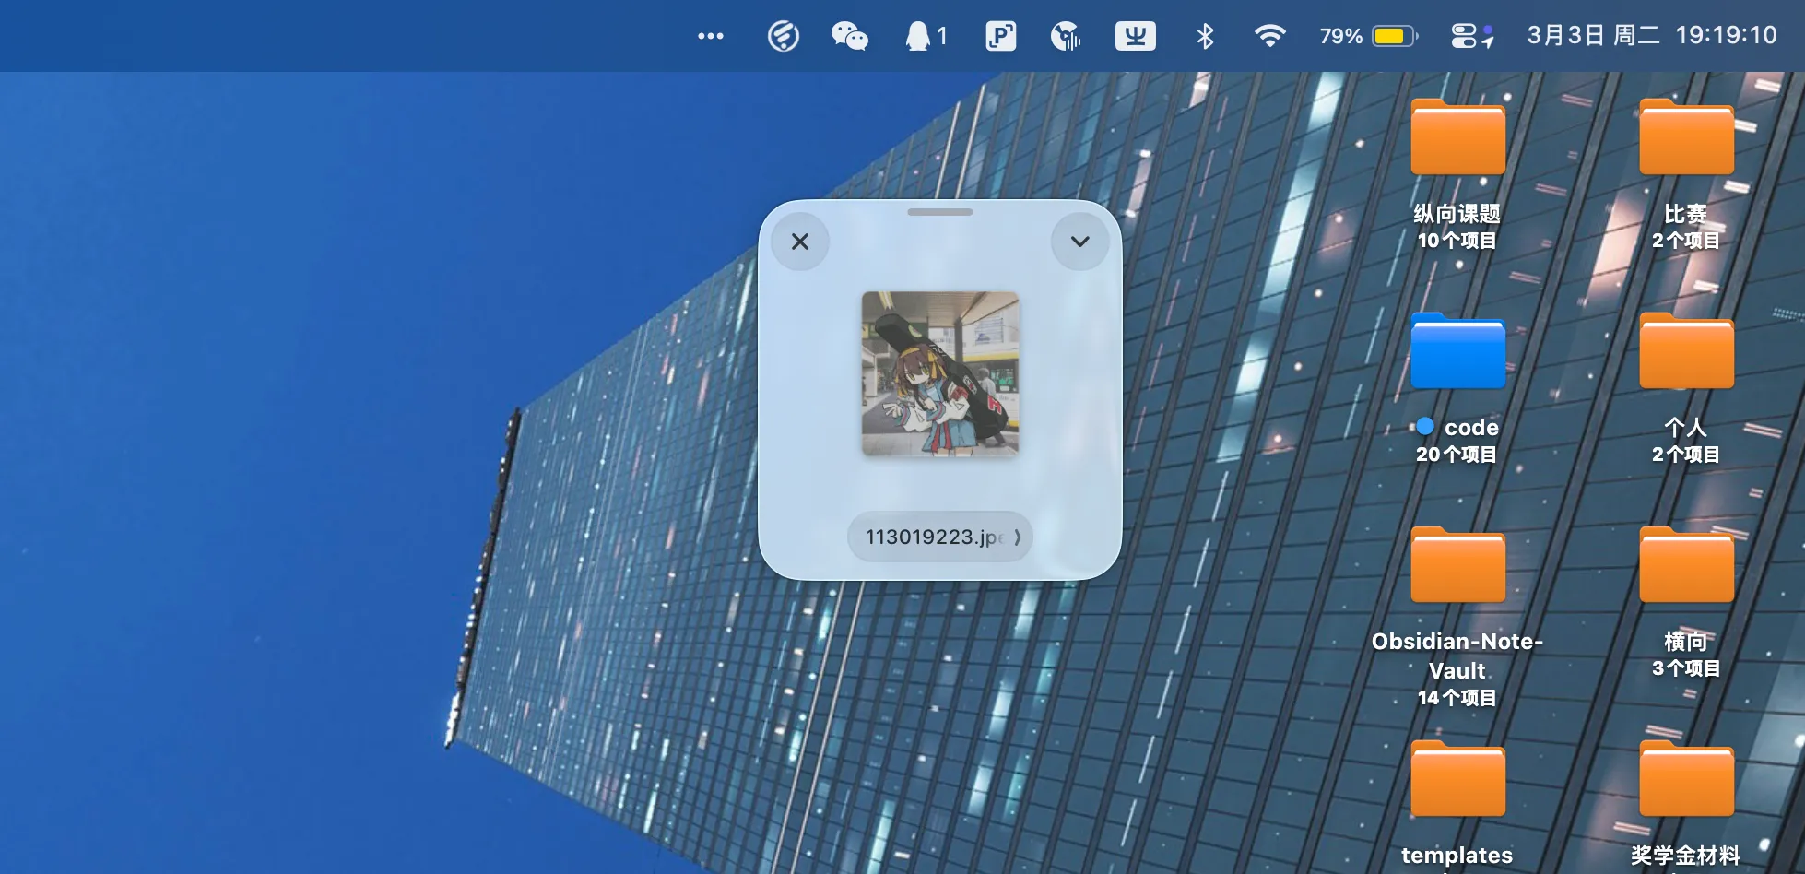Switch input method via Wubi indicator
Screen dimensions: 1805x874
click(x=1135, y=36)
